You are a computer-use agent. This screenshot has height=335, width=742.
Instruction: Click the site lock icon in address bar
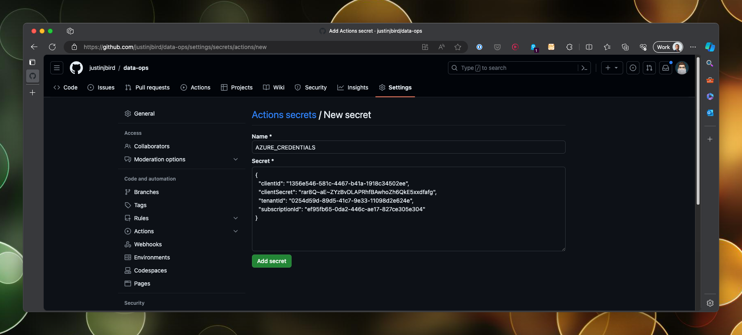[x=74, y=47]
